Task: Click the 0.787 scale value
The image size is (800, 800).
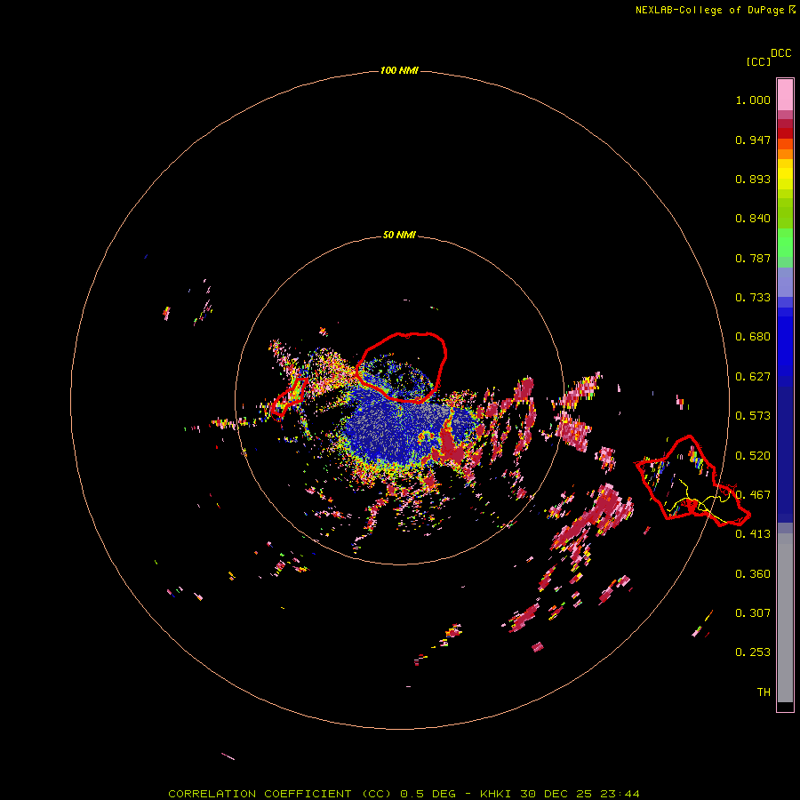Action: tap(753, 258)
